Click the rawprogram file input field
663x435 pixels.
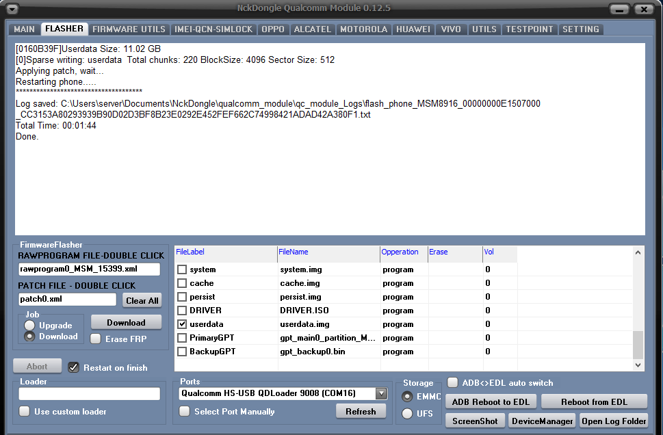click(89, 269)
